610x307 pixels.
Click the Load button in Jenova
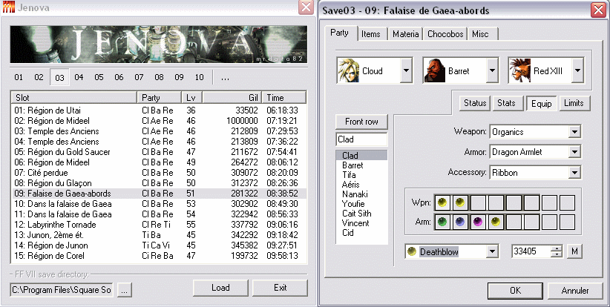pos(220,288)
